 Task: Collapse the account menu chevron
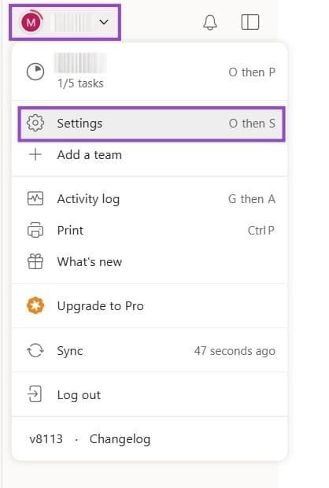point(104,22)
